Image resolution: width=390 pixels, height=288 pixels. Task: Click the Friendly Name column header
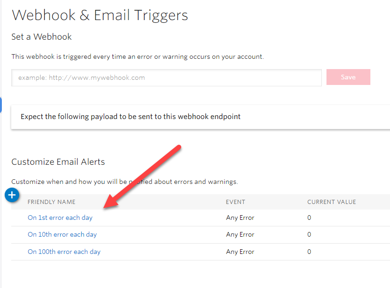(51, 202)
